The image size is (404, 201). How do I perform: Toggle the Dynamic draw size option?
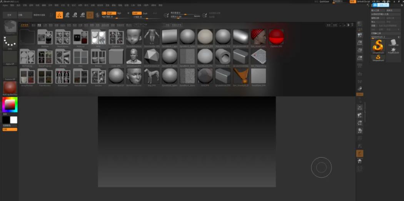[197, 16]
